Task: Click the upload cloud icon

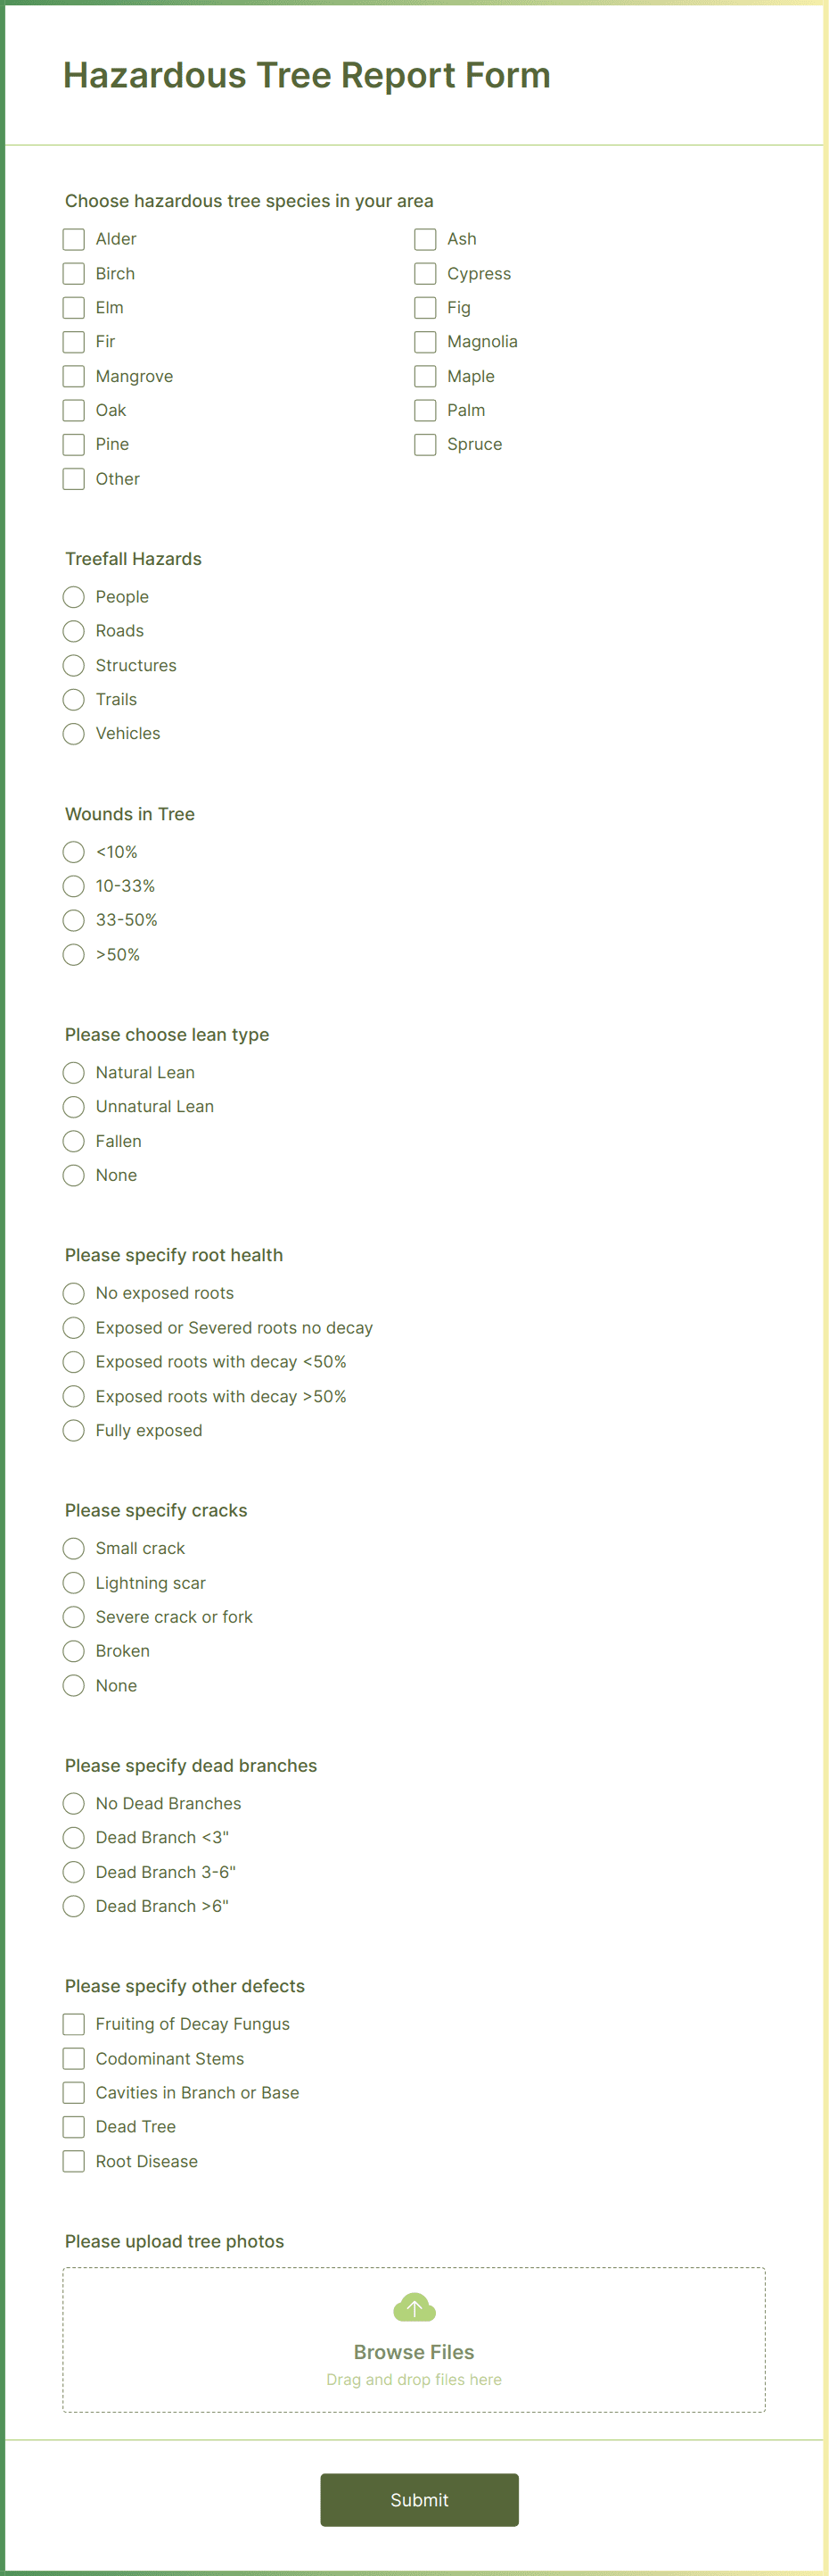Action: coord(414,2307)
